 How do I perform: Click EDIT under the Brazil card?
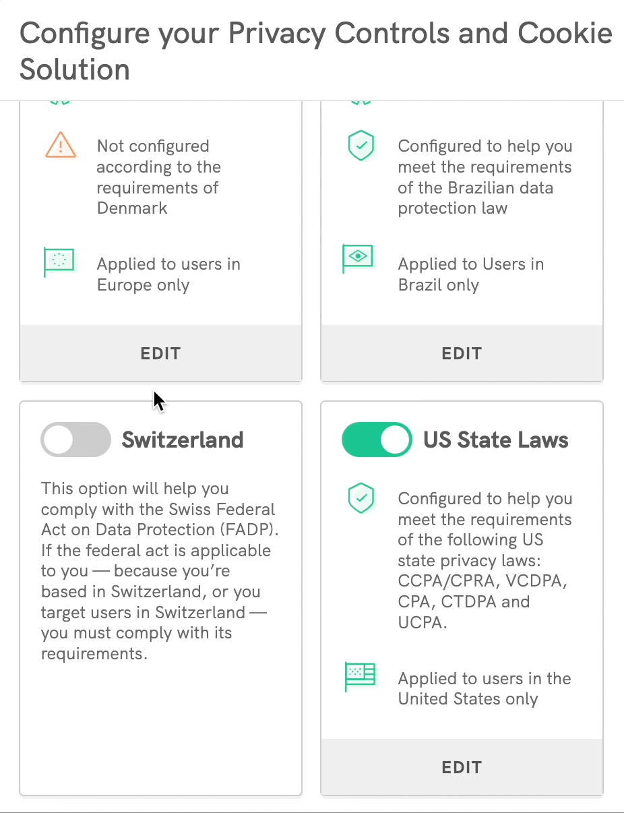(462, 353)
